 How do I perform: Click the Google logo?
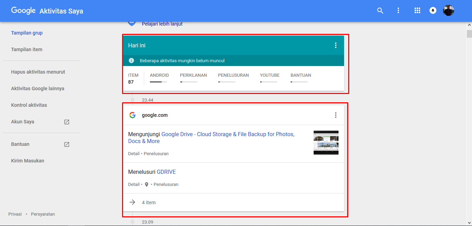point(23,11)
